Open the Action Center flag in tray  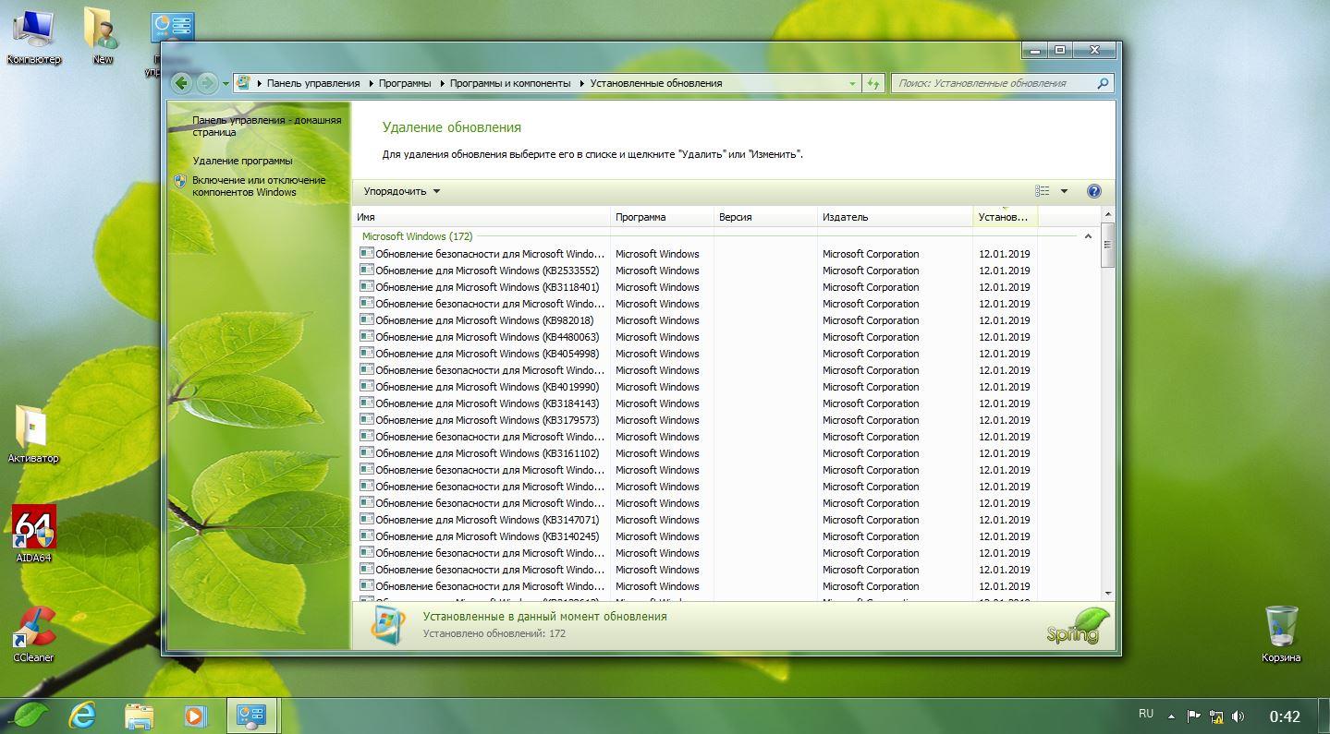click(1193, 716)
